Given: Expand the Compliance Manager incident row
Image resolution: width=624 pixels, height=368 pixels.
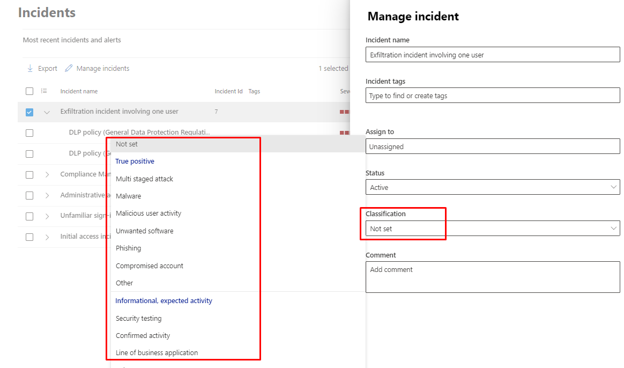Looking at the screenshot, I should (47, 175).
